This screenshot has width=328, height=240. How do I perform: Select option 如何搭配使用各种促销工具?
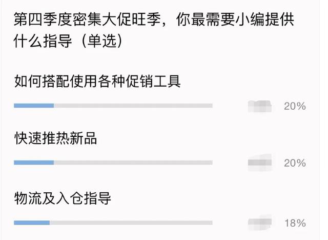pos(97,81)
